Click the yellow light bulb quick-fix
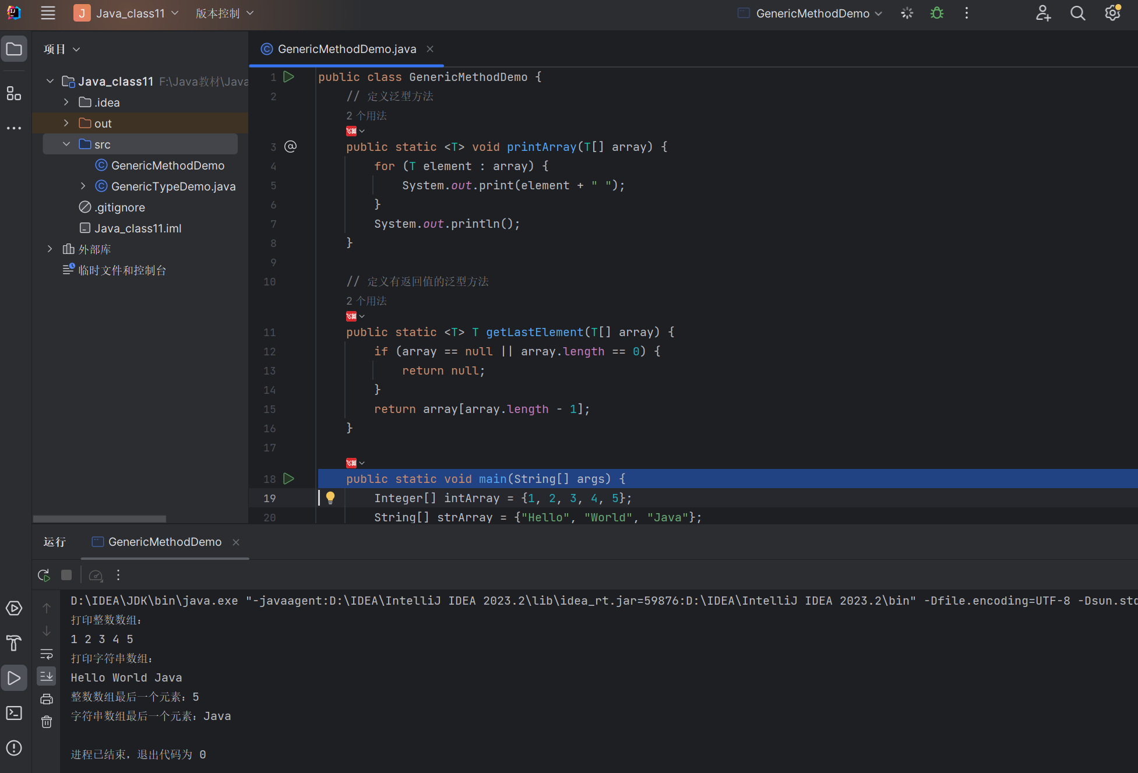This screenshot has width=1138, height=773. [x=330, y=497]
